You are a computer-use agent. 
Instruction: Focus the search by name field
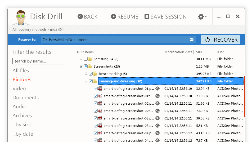(38, 61)
